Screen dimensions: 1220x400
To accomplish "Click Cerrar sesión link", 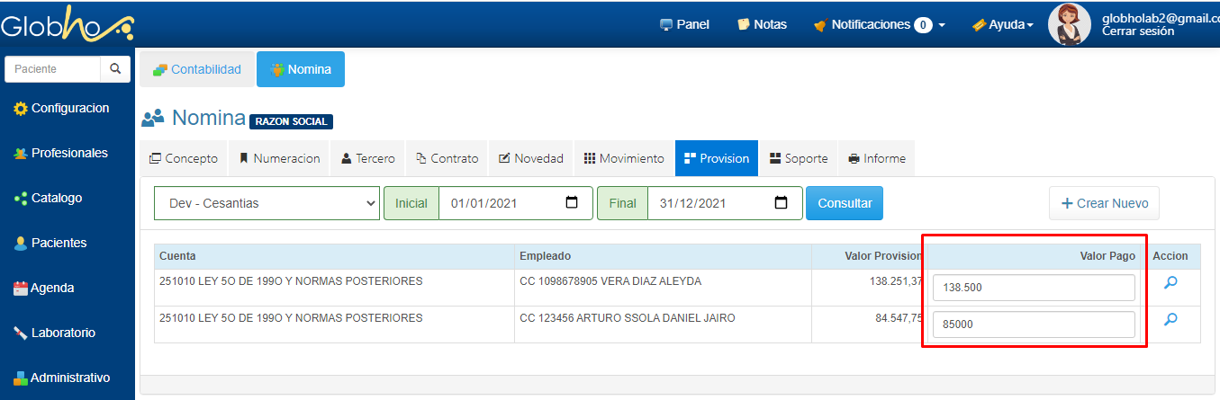I will click(1138, 31).
